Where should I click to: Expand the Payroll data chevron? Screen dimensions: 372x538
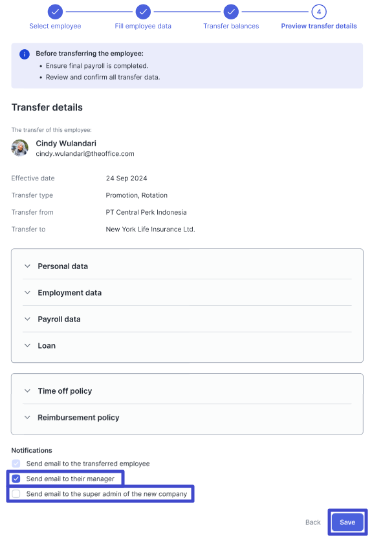click(27, 319)
